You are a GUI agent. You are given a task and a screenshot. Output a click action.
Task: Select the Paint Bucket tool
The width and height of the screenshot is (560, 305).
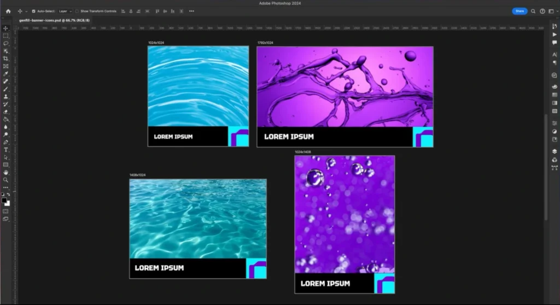pos(5,119)
